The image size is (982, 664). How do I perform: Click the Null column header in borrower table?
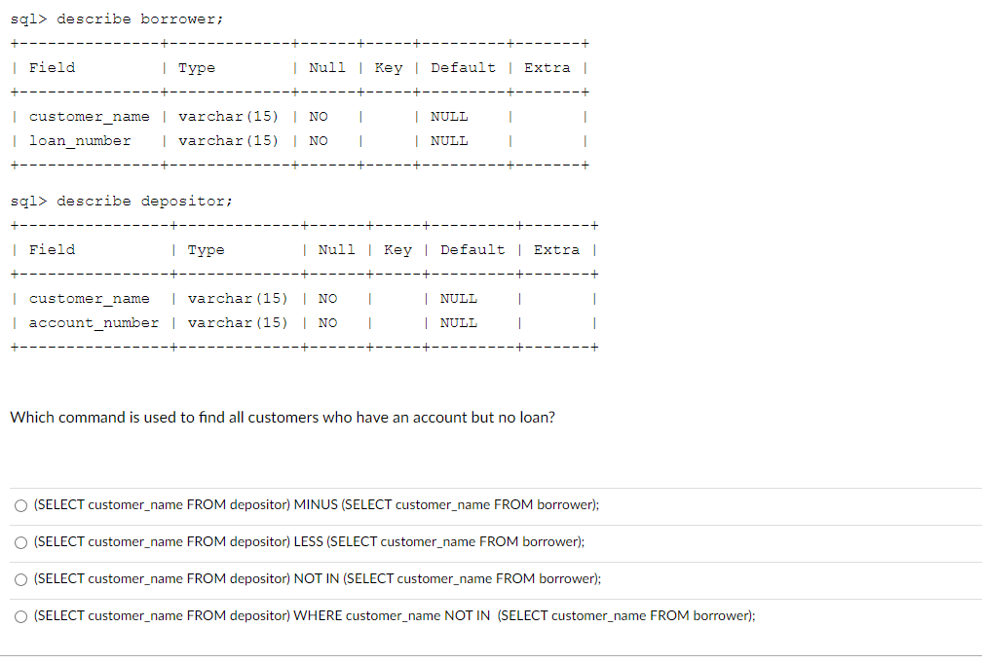point(326,67)
